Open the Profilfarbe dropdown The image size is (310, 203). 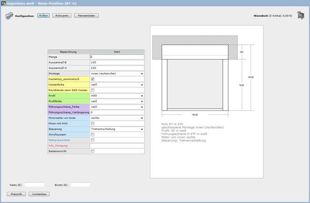click(117, 102)
